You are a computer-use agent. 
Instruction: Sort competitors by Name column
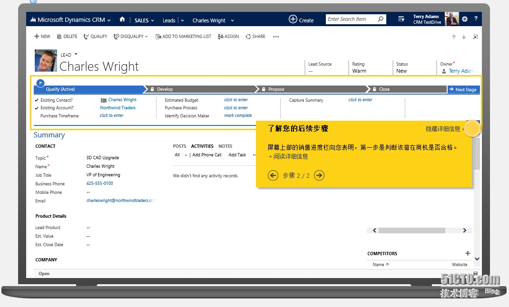click(x=381, y=265)
